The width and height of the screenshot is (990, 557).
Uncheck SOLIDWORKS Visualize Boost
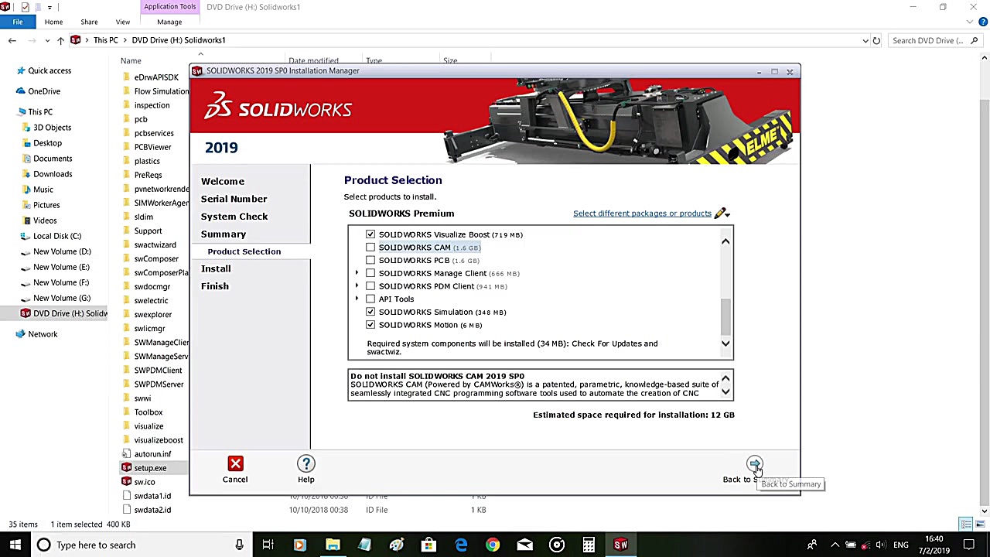370,234
